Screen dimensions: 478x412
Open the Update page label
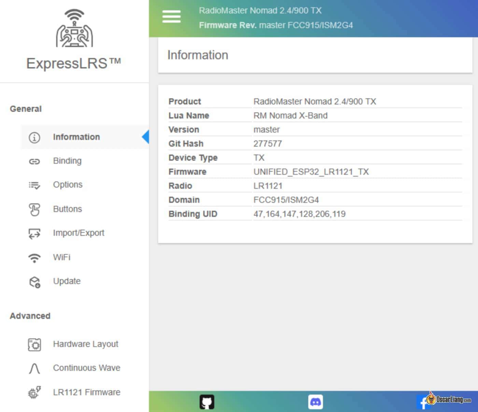pyautogui.click(x=67, y=281)
